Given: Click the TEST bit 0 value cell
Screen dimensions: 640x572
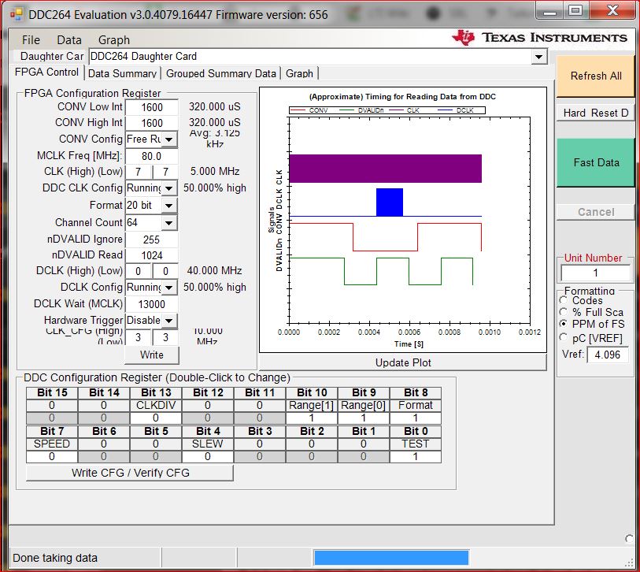Looking at the screenshot, I should coord(416,456).
